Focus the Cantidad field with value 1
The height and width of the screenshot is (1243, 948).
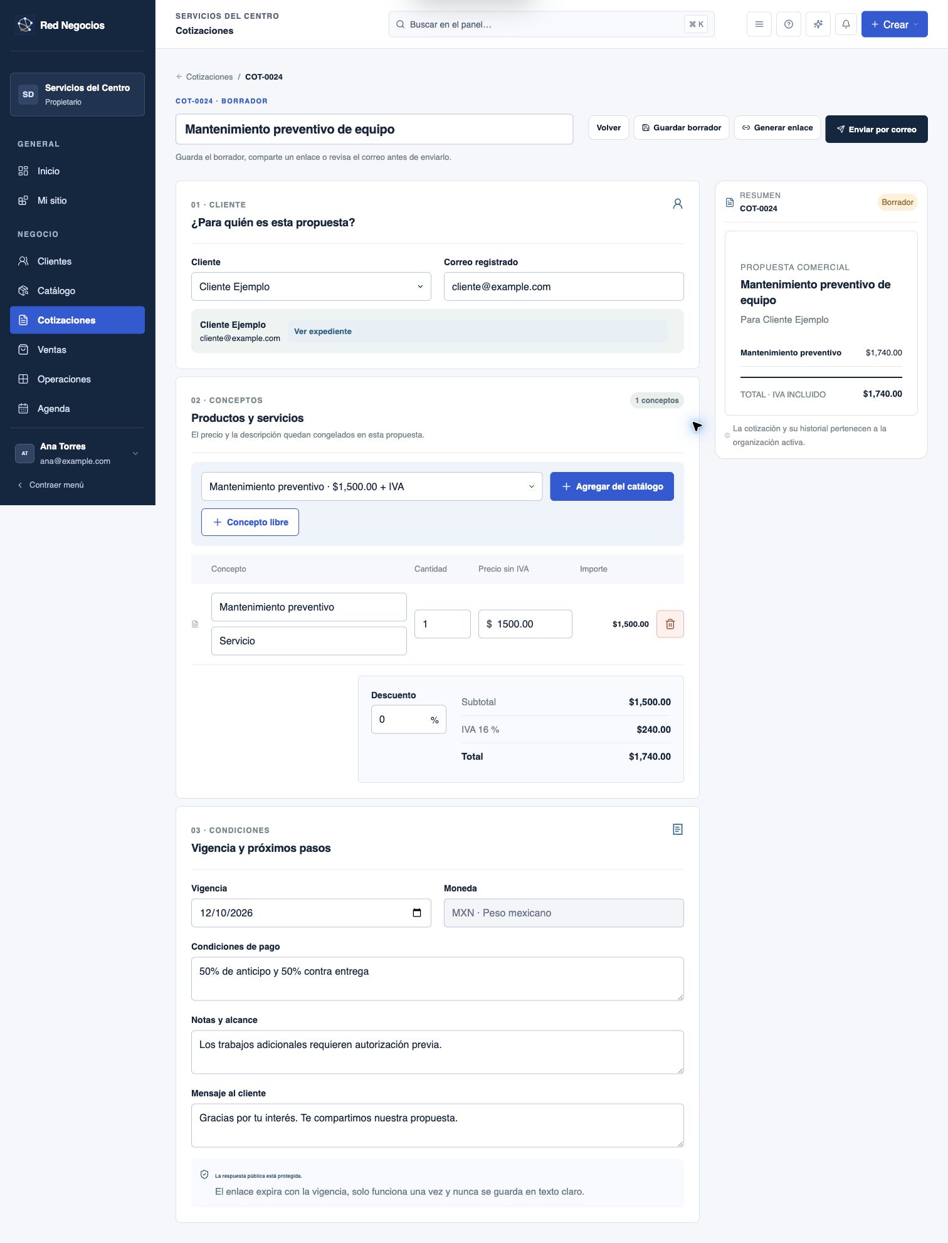[x=443, y=624]
